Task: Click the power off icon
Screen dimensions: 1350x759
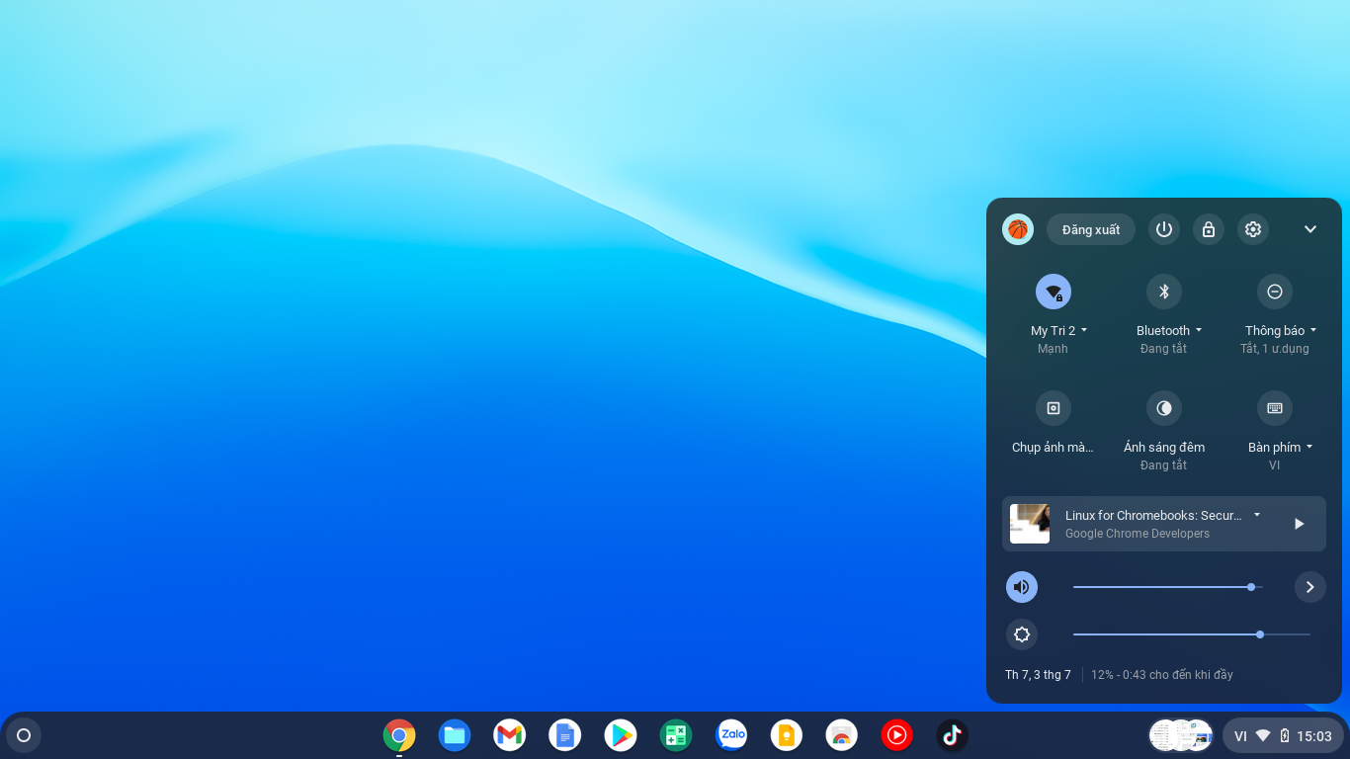Action: pos(1164,229)
